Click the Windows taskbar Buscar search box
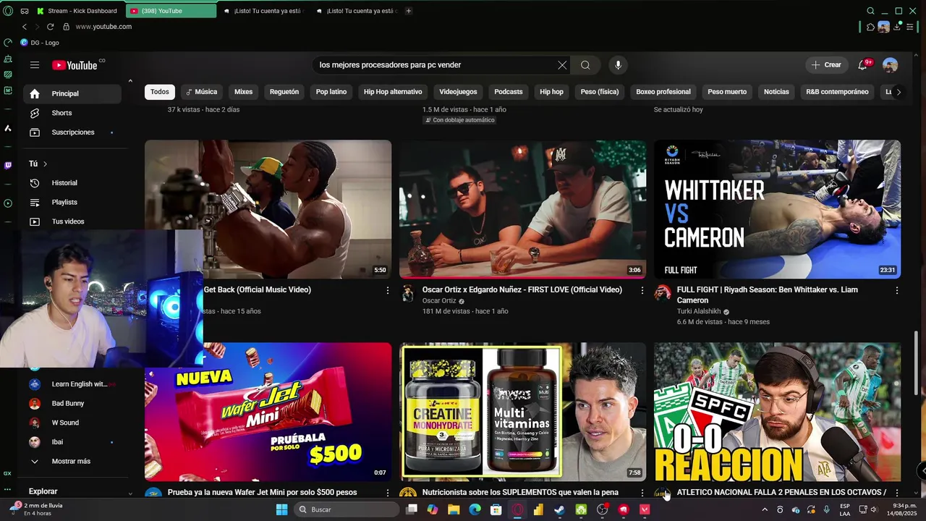926x521 pixels. tap(347, 509)
